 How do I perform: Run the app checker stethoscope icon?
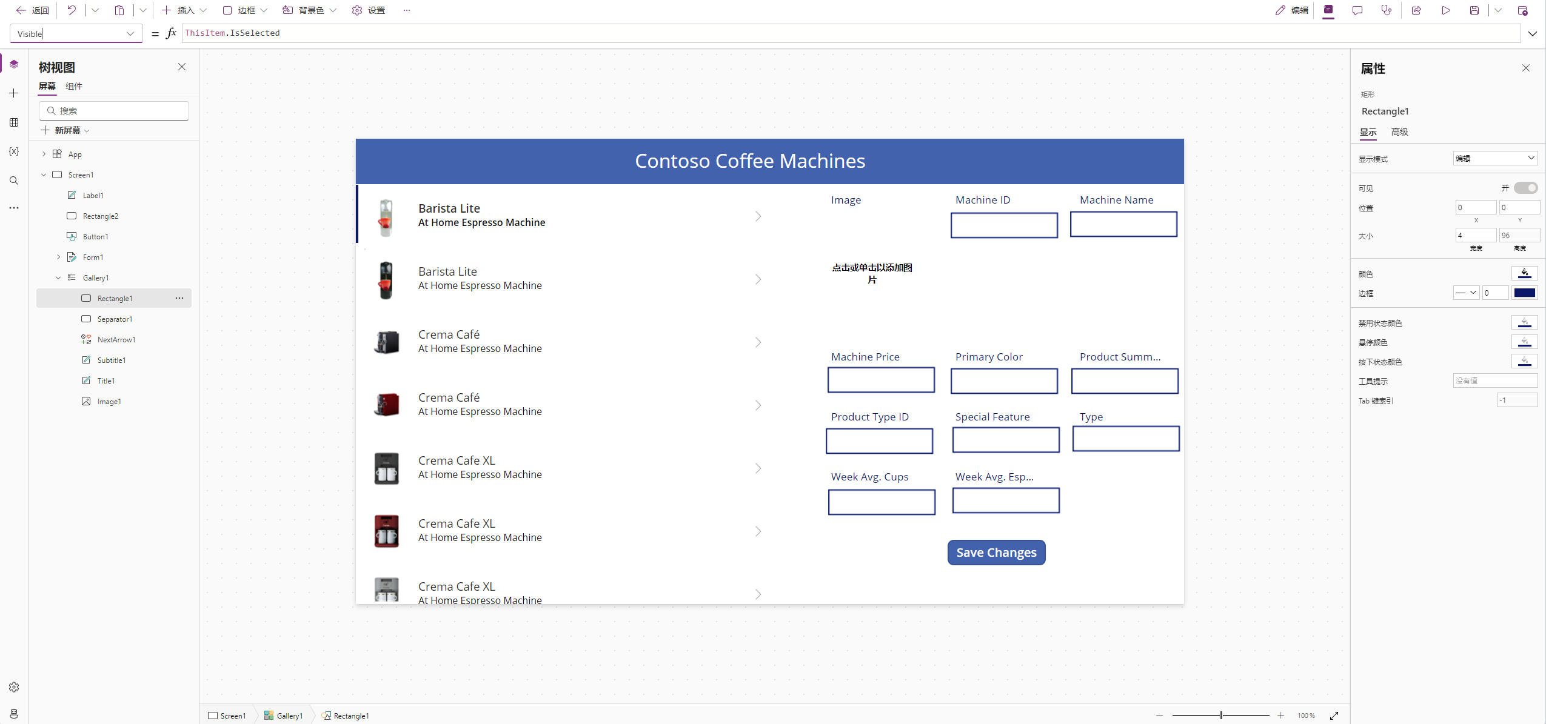pos(1387,10)
